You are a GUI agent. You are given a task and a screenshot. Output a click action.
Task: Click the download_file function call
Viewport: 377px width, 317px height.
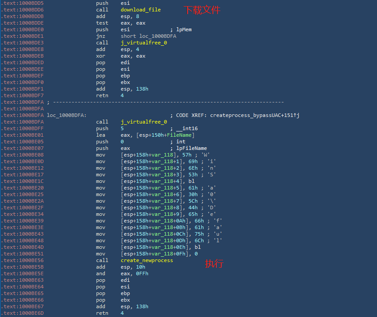140,10
